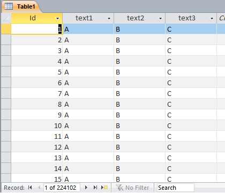Go to last record navigation button

95,188
